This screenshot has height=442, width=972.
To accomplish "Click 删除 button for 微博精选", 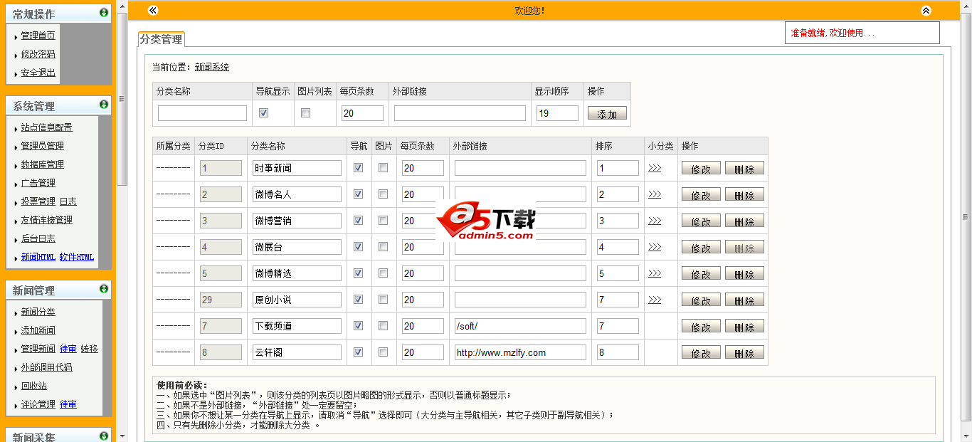I will pyautogui.click(x=744, y=274).
